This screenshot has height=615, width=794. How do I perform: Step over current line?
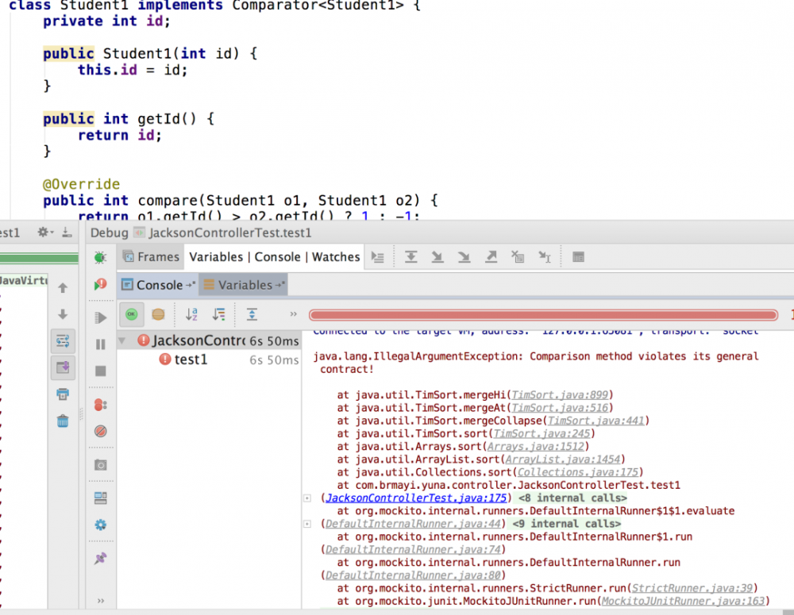(411, 257)
